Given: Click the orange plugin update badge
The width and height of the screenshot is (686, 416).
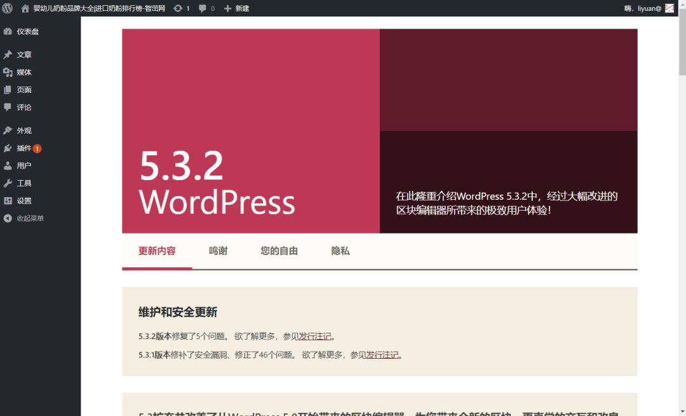Looking at the screenshot, I should tap(37, 148).
